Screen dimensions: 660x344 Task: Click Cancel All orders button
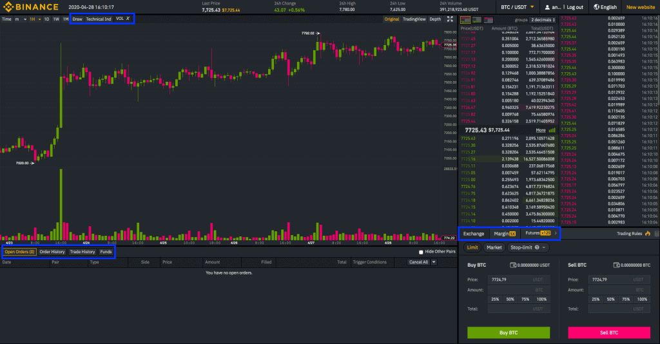pyautogui.click(x=418, y=262)
